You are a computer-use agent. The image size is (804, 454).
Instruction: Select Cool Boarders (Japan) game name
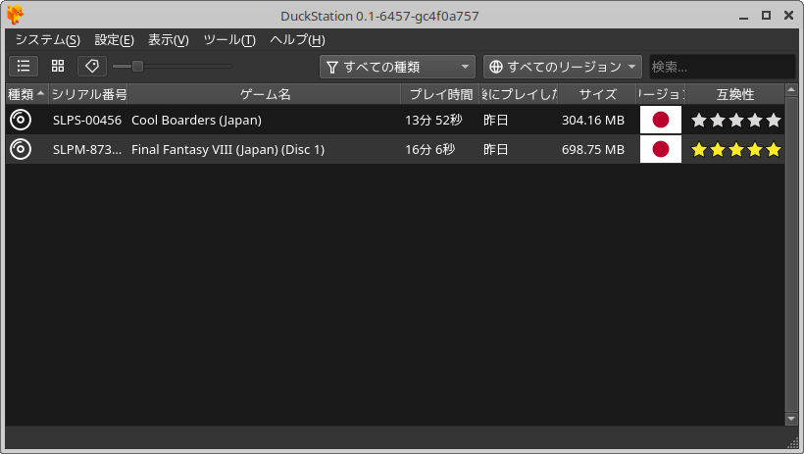pos(196,120)
